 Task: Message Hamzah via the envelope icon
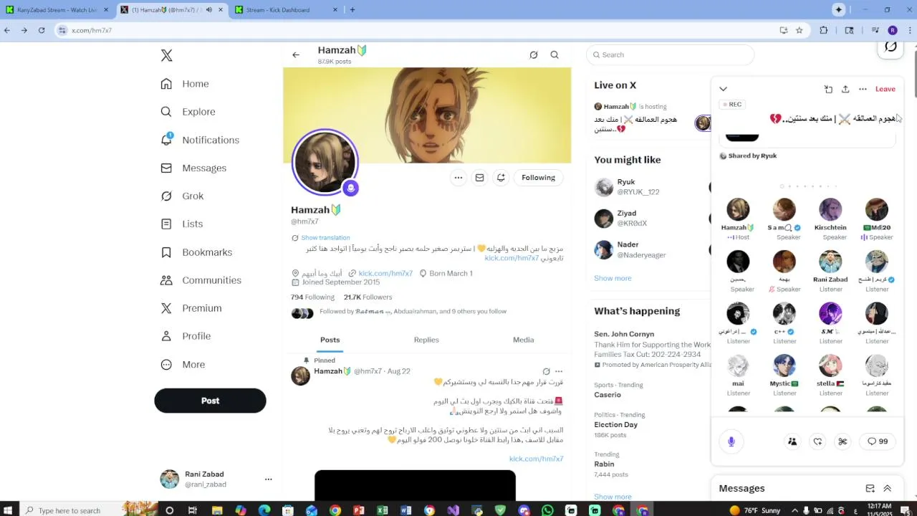pos(480,178)
